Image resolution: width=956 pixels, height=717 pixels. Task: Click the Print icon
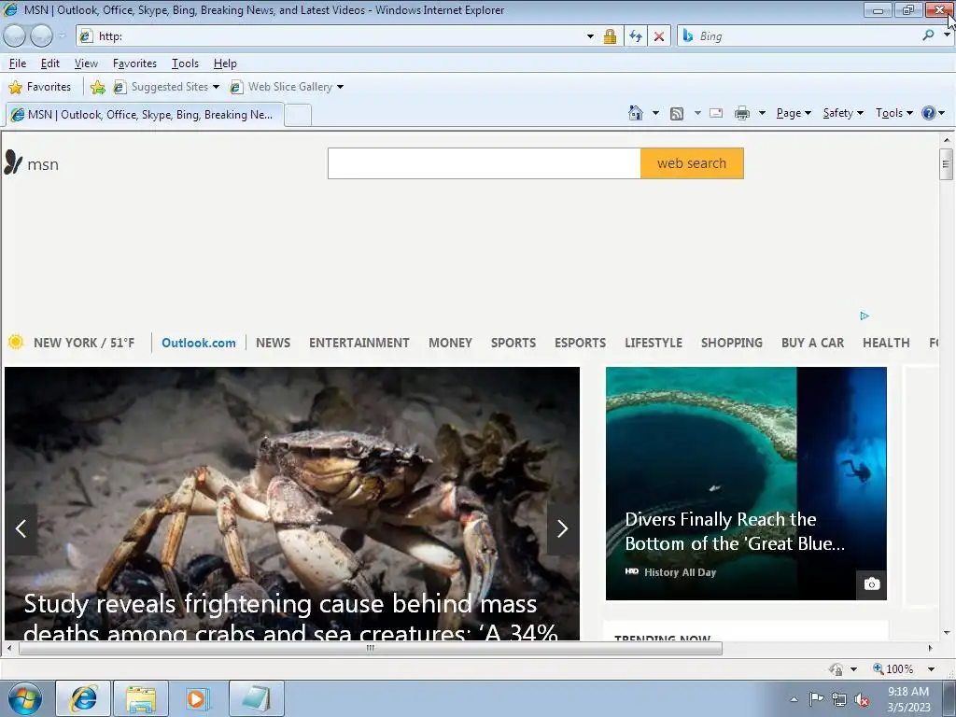[742, 113]
